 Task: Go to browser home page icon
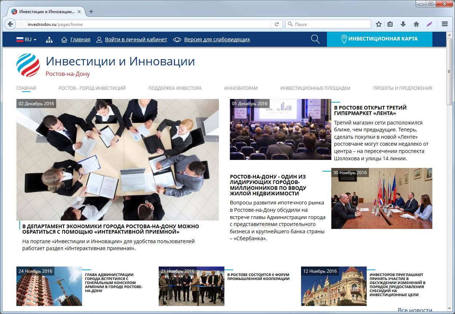(x=416, y=24)
